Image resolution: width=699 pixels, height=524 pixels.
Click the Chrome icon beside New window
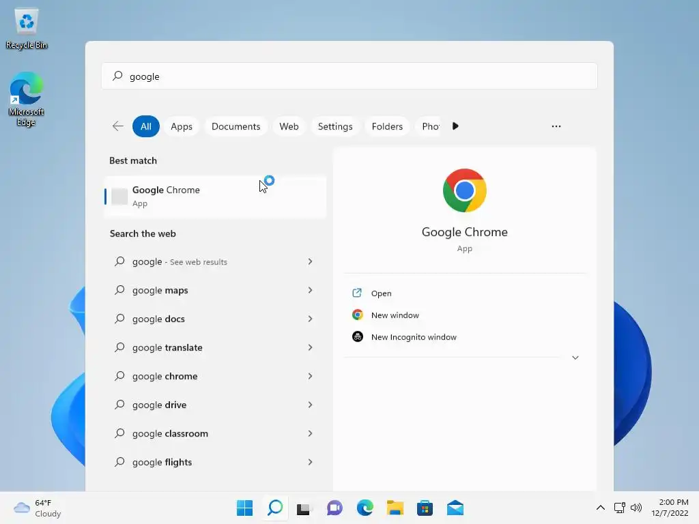358,315
